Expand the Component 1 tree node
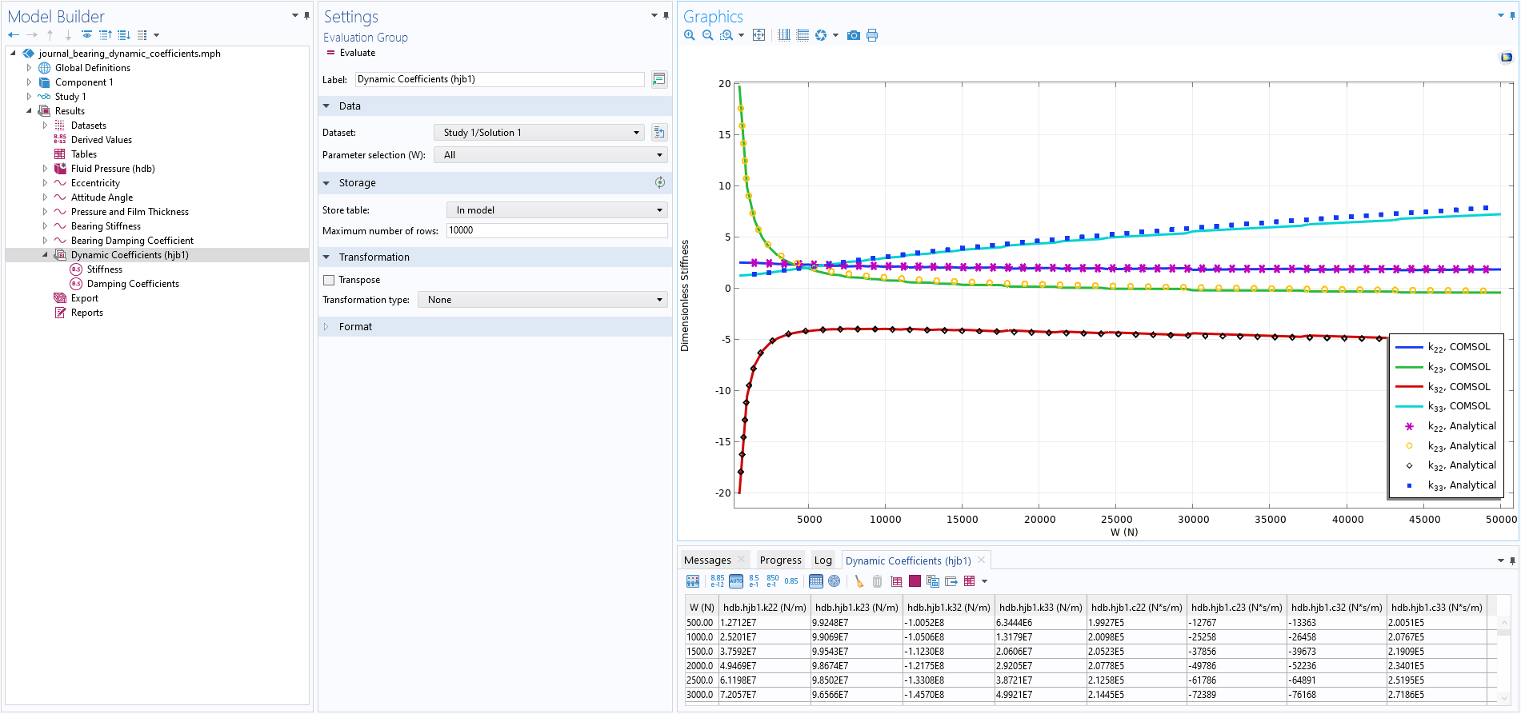1521x714 pixels. point(29,82)
